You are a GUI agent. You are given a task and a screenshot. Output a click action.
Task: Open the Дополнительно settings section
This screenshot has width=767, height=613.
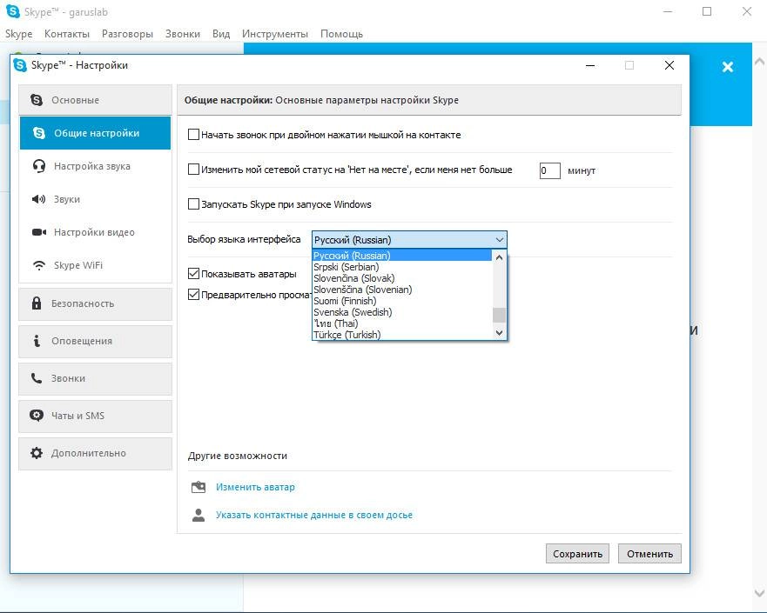coord(96,453)
